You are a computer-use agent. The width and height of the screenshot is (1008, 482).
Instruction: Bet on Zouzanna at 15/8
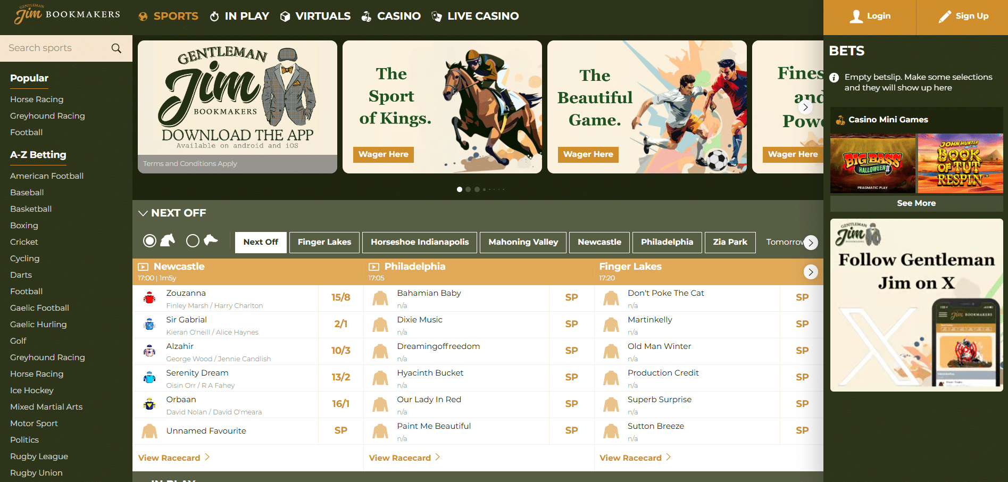[x=341, y=298]
